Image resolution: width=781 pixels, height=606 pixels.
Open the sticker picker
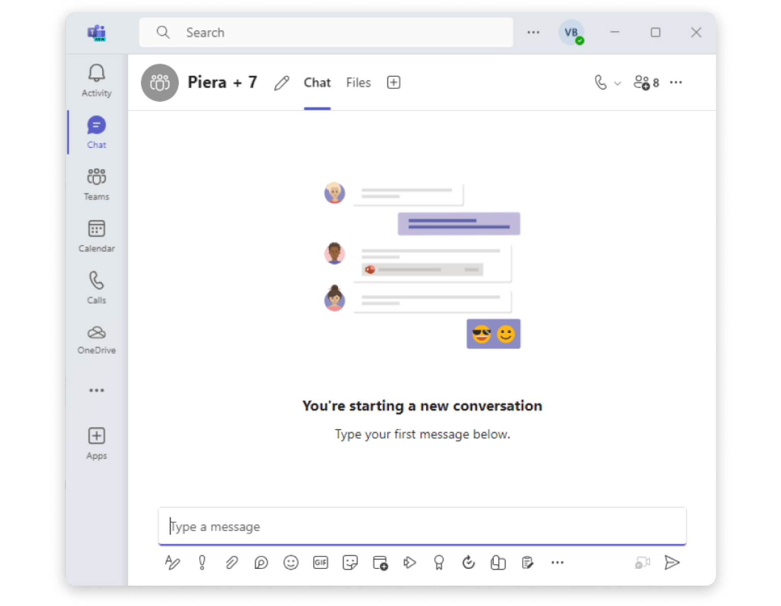coord(350,562)
